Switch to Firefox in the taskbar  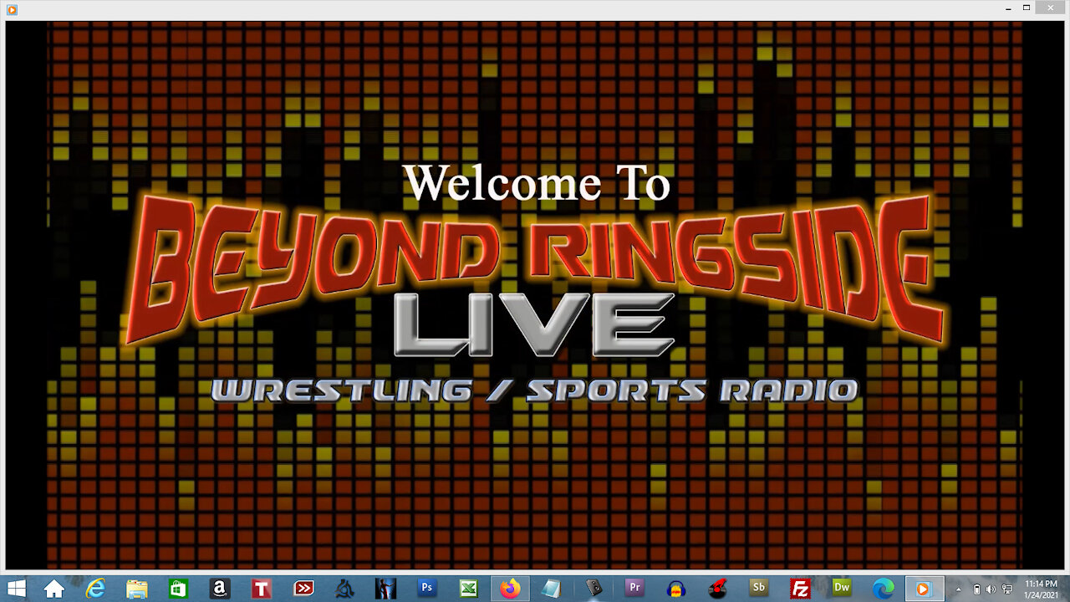pos(510,589)
